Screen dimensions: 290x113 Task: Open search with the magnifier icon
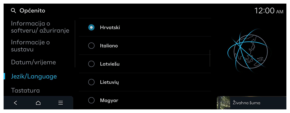click(13, 11)
